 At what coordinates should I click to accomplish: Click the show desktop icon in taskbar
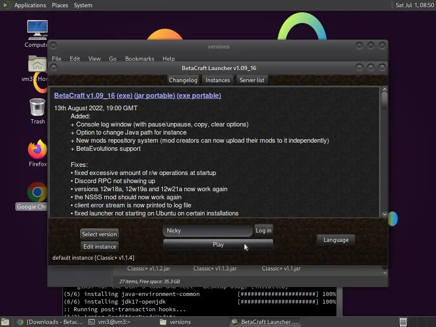5,322
